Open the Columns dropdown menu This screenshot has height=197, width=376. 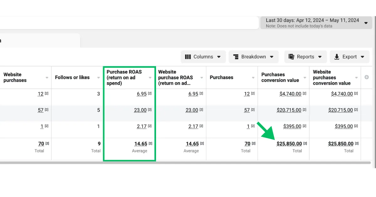click(x=219, y=57)
